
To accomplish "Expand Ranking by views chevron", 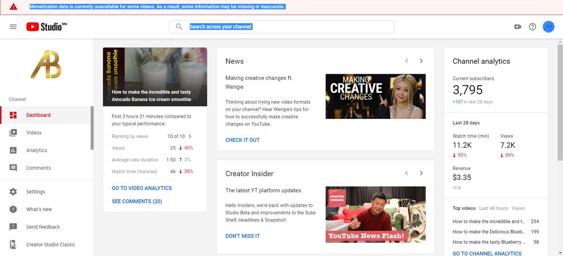I will tap(190, 136).
